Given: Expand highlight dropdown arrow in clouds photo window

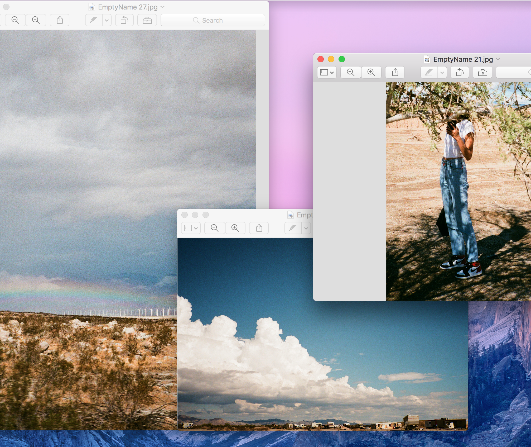Looking at the screenshot, I should point(306,228).
